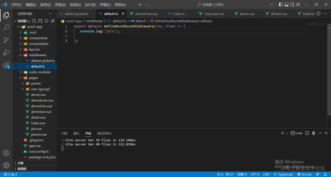
Task: Open the Manage gear icon
Action: coord(6,165)
